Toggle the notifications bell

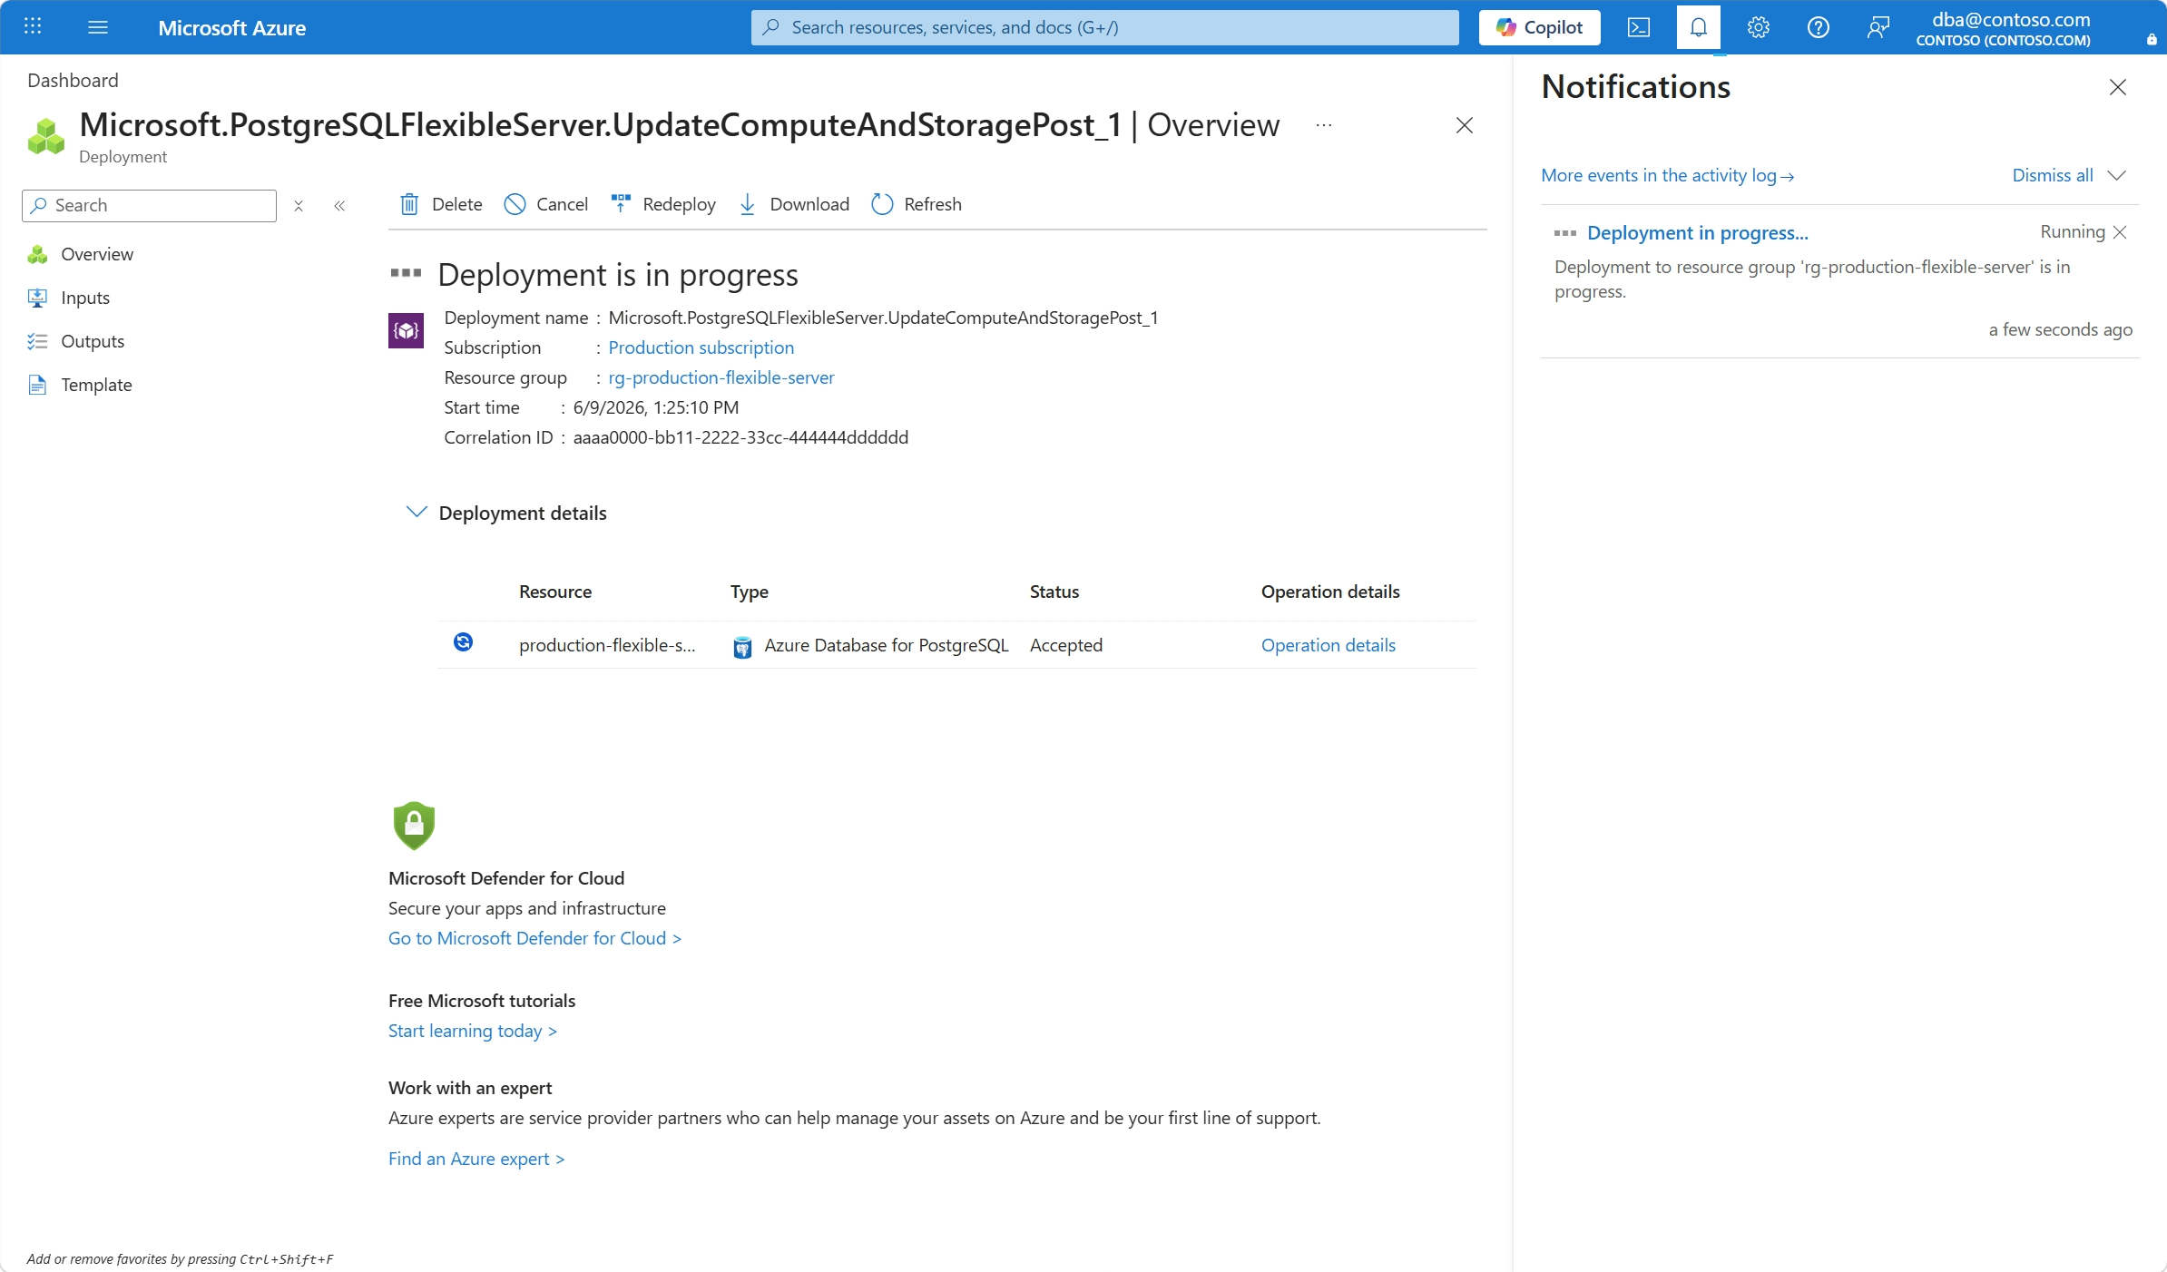pos(1698,27)
